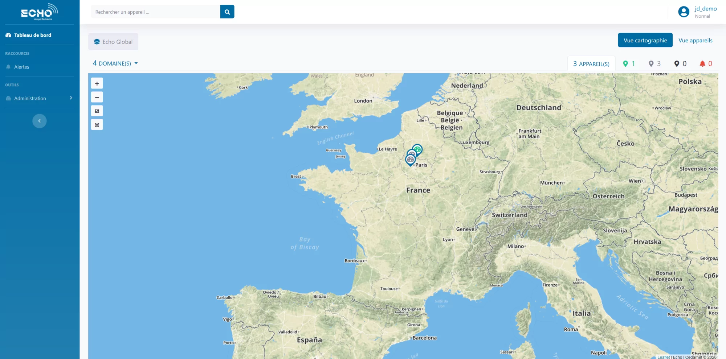
Task: Zoom in on the map
Action: (97, 83)
